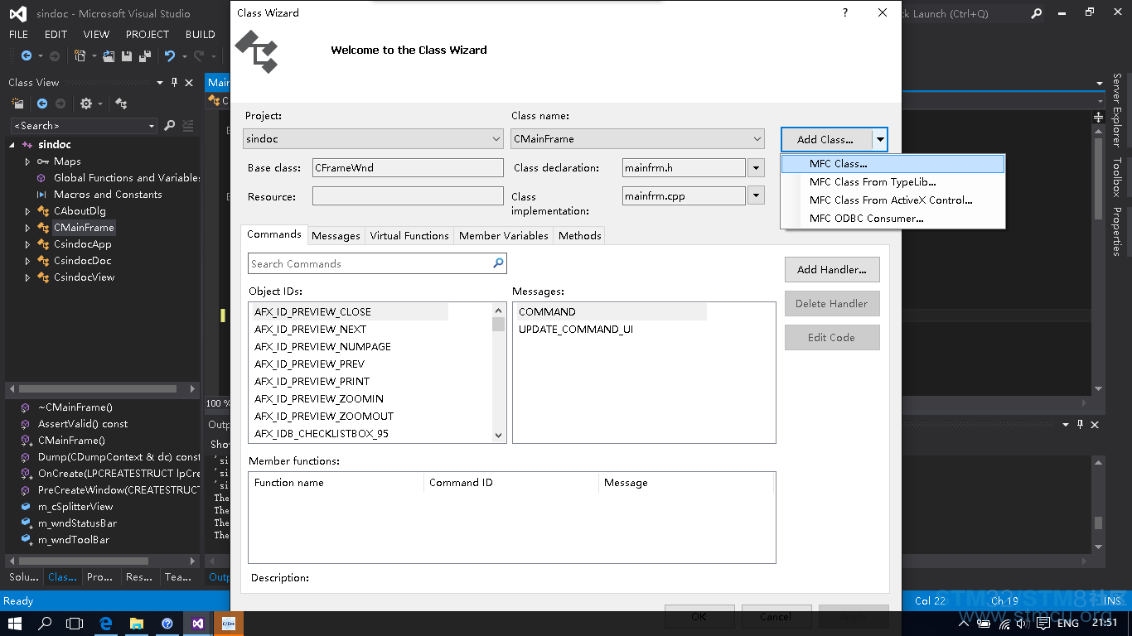Image resolution: width=1132 pixels, height=636 pixels.
Task: Switch to the Messages tab
Action: [336, 236]
